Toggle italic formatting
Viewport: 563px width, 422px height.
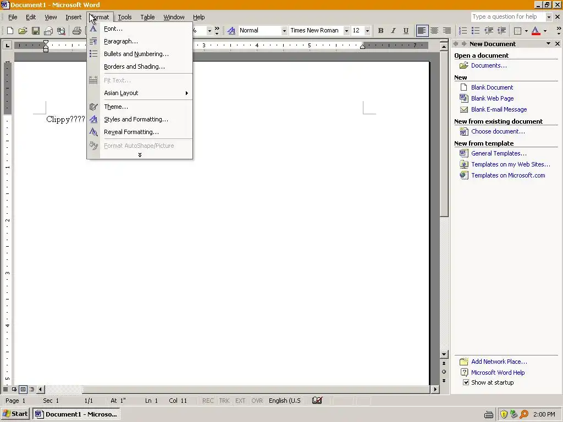pos(393,31)
